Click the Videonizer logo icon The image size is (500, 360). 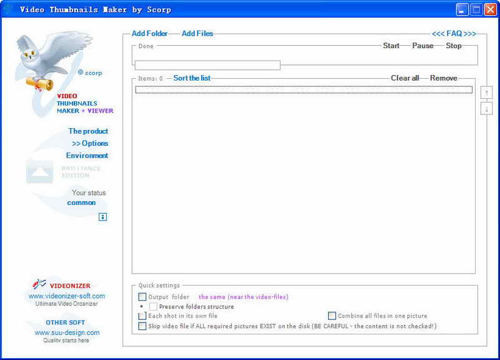pos(39,283)
